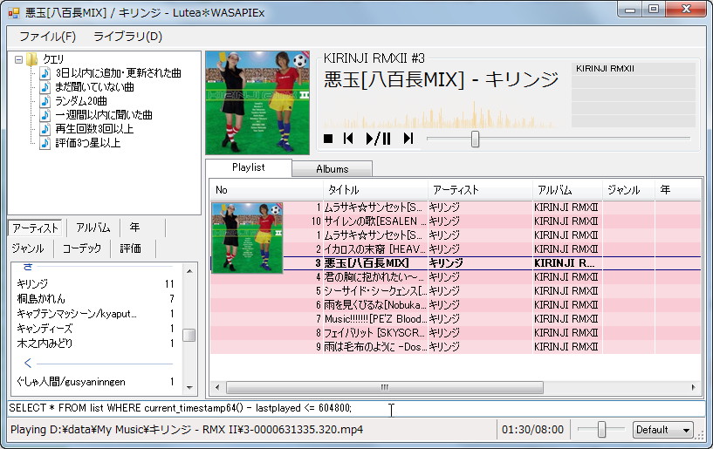Select the まだ聞いていない曲 query
Image resolution: width=713 pixels, height=449 pixels.
coord(94,87)
